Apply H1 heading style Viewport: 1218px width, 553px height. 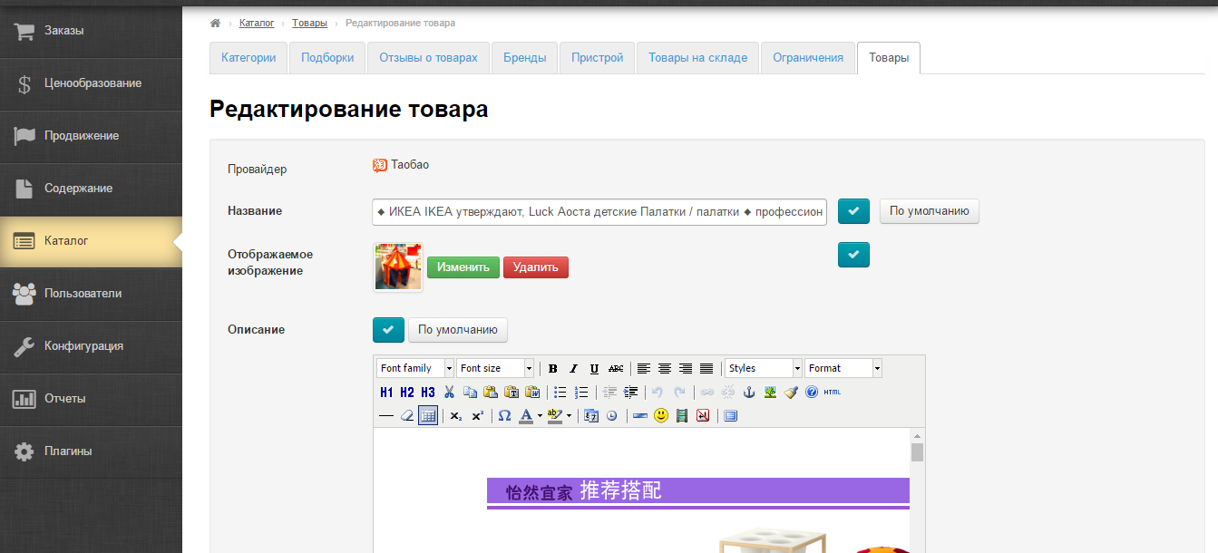[386, 393]
